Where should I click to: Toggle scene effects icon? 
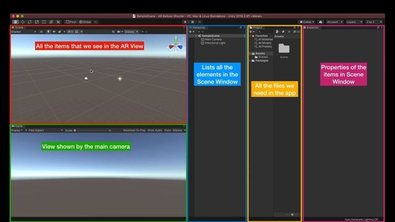[x=60, y=31]
